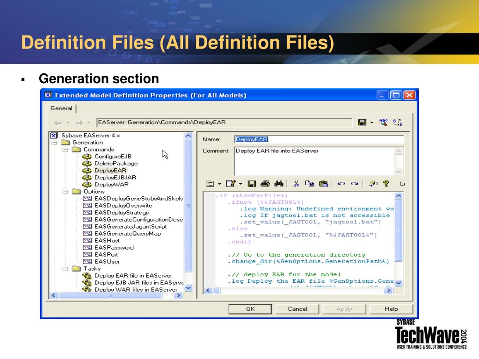Undo the last edit

[x=341, y=183]
